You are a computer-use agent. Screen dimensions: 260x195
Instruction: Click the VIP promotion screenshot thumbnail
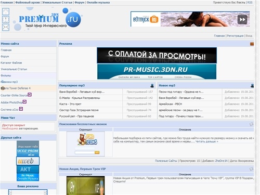pos(86,186)
